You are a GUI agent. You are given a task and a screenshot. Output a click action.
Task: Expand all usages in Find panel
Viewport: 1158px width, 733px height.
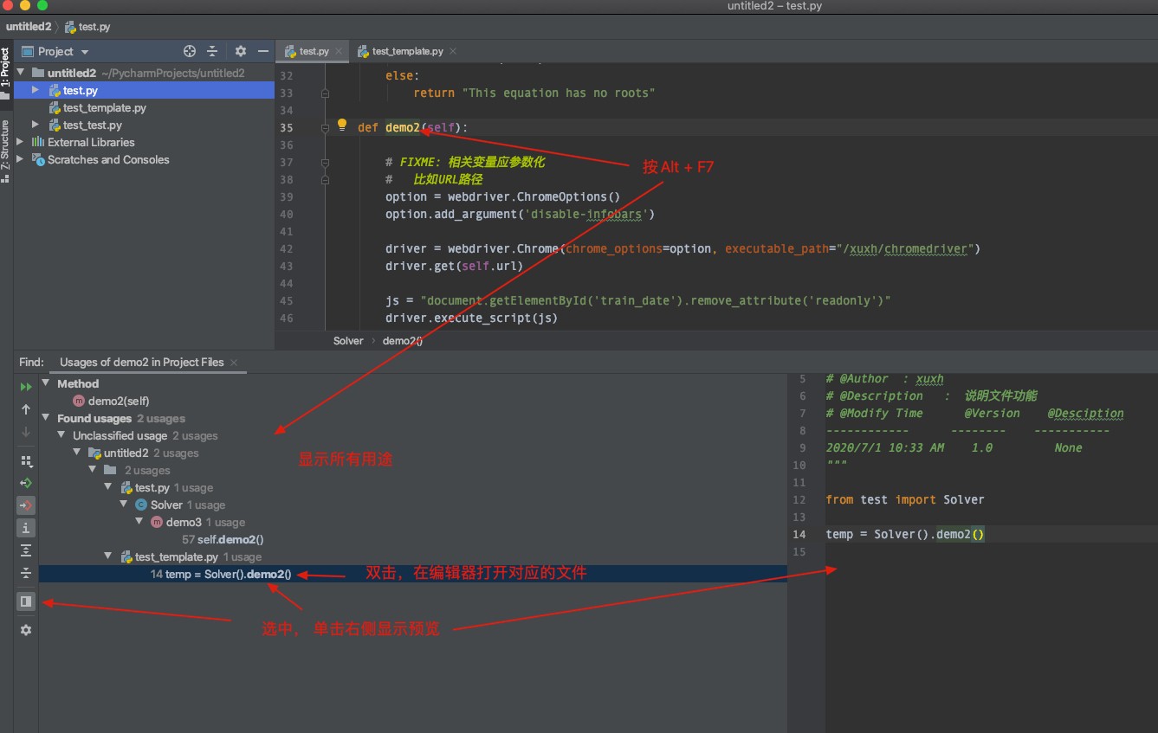click(x=26, y=550)
